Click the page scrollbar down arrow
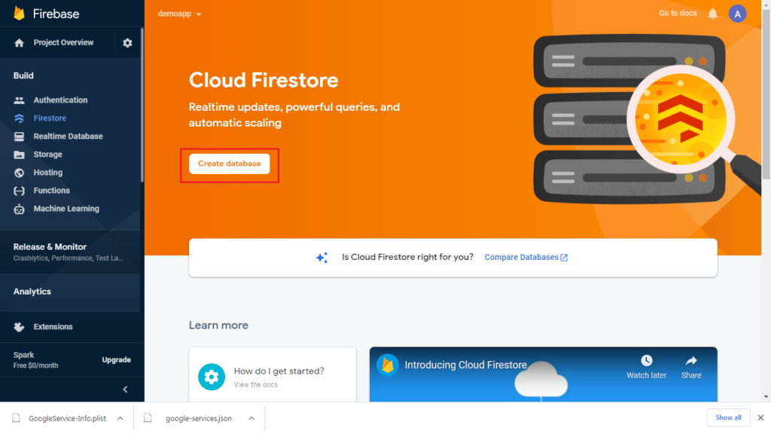The height and width of the screenshot is (434, 771). click(x=766, y=396)
